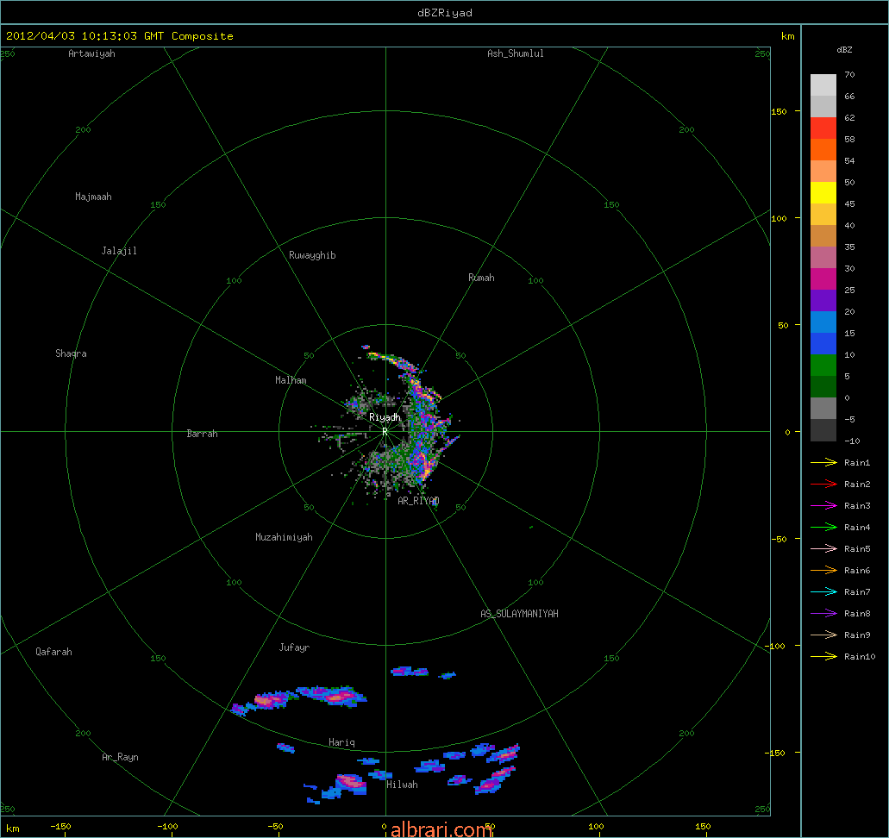Click the green Rain4 arrow icon
The width and height of the screenshot is (889, 838).
823,528
